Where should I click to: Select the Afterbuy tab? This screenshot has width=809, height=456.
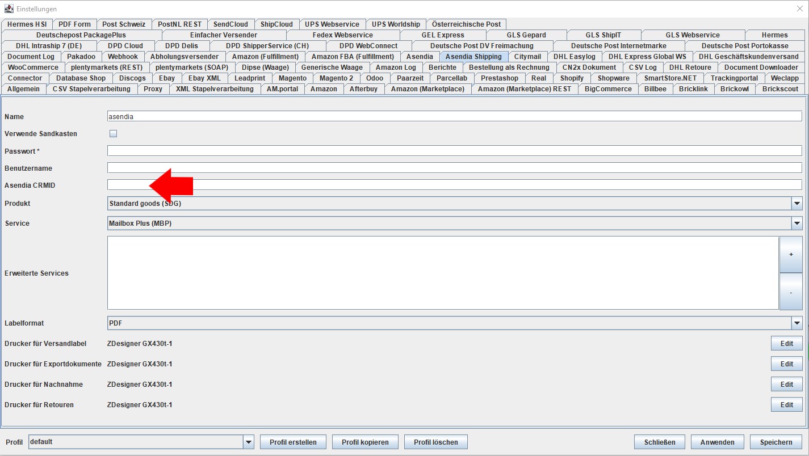pyautogui.click(x=363, y=89)
